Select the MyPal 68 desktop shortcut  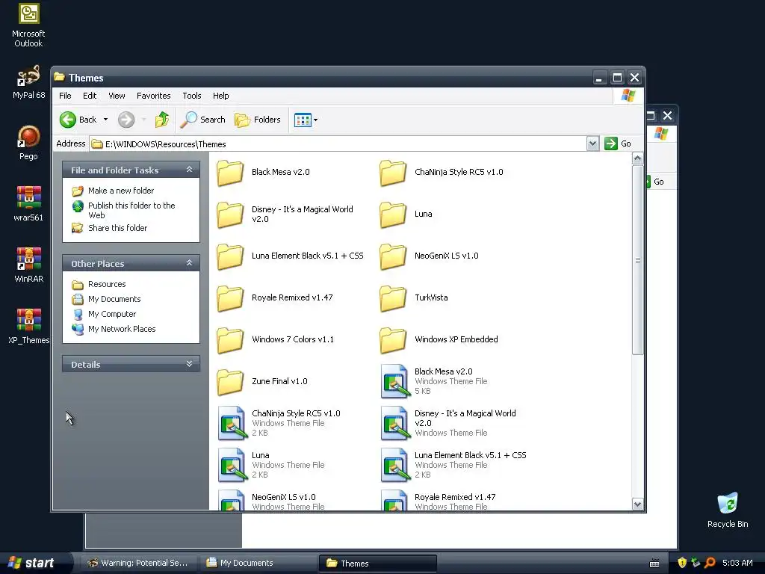[28, 82]
